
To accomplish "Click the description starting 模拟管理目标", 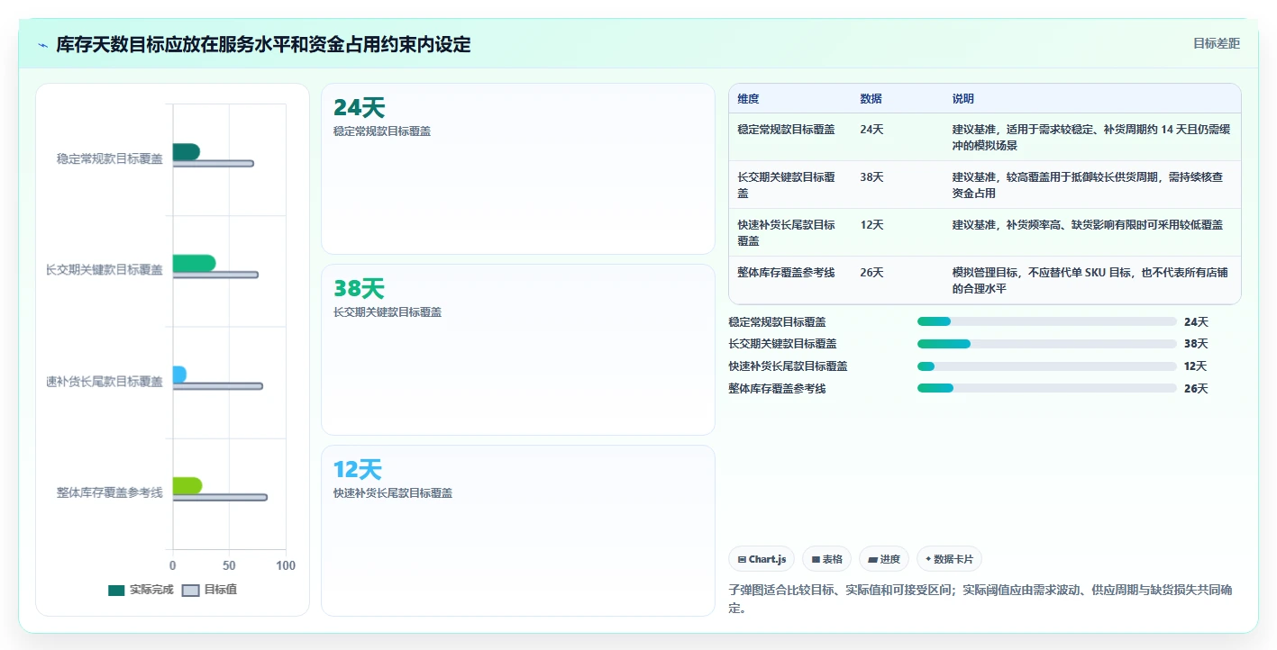I will click(x=1091, y=281).
